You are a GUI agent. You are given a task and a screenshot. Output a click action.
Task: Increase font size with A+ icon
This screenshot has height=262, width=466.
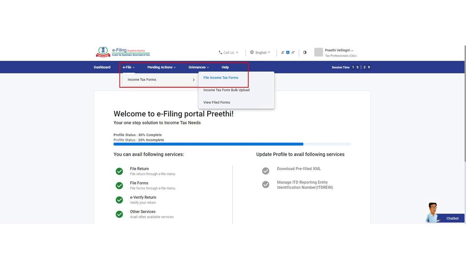[293, 52]
